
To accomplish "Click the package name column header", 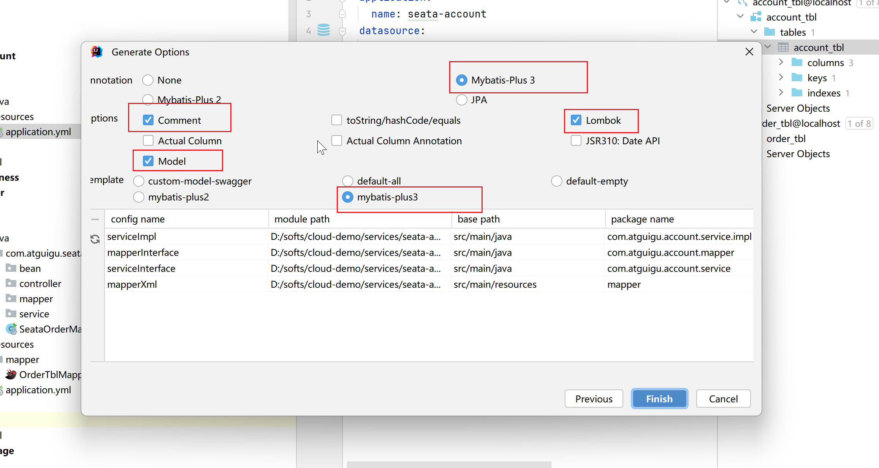I will coord(679,219).
